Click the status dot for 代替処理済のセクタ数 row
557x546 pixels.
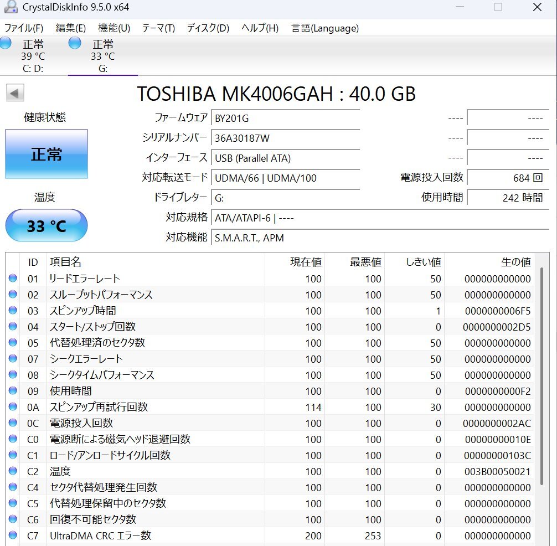pyautogui.click(x=13, y=342)
